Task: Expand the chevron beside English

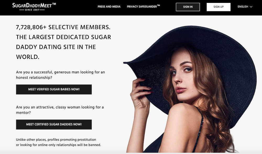Action: pyautogui.click(x=251, y=7)
